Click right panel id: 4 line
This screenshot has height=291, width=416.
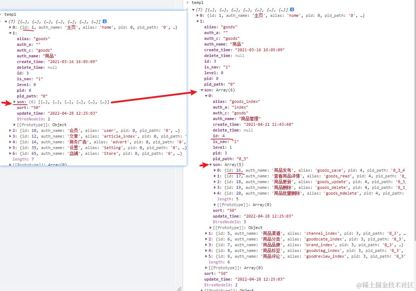click(219, 136)
